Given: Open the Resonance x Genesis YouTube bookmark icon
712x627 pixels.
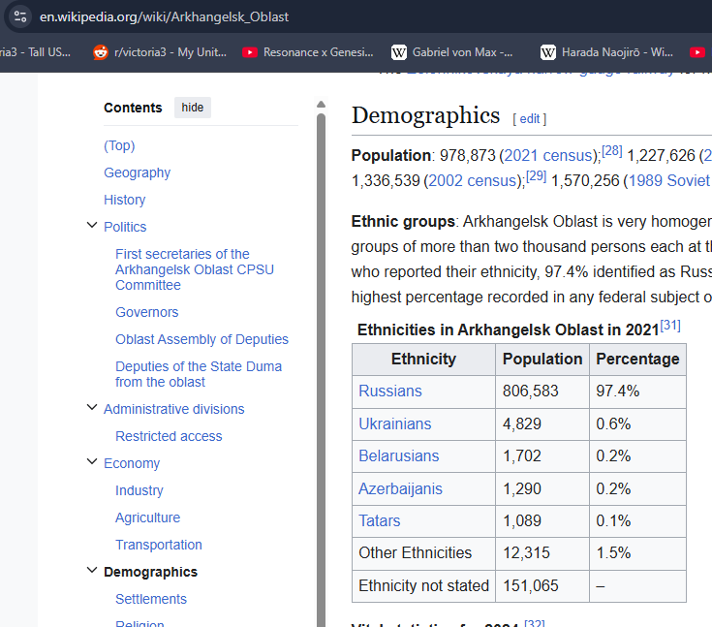Looking at the screenshot, I should click(250, 52).
